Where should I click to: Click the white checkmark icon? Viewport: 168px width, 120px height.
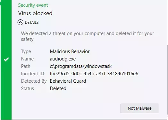[x=6, y=59]
